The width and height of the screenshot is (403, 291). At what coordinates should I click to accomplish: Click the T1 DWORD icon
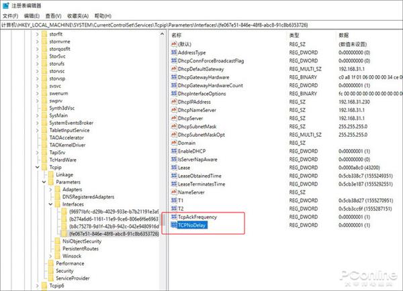tap(174, 200)
